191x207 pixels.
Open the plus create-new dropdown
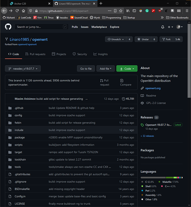pyautogui.click(x=170, y=27)
